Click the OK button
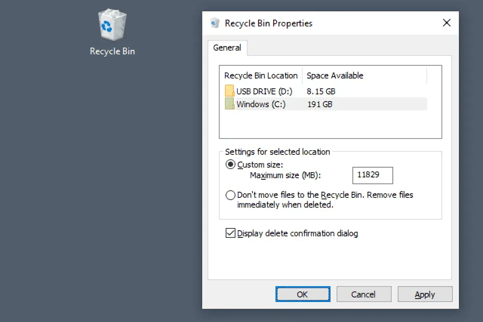The image size is (483, 322). click(303, 294)
